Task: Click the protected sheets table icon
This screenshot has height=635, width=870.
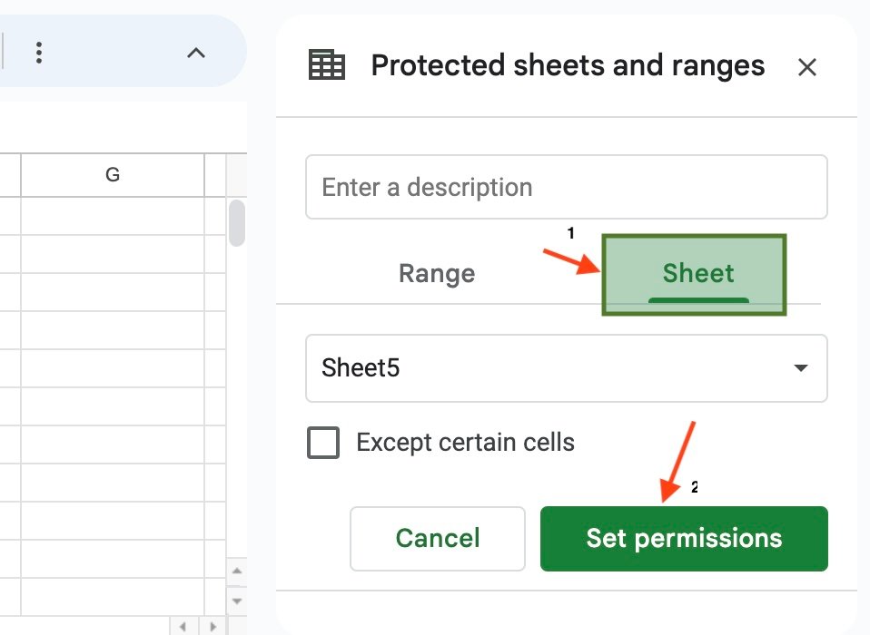Action: point(327,65)
